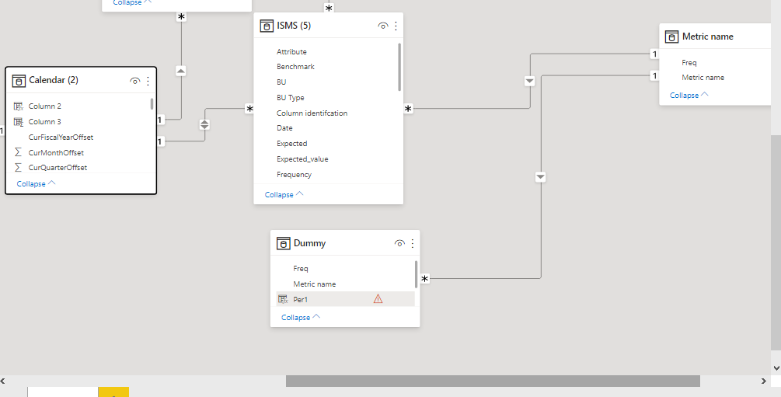Viewport: 781px width, 397px height.
Task: Collapse the Metric name table
Action: 689,95
